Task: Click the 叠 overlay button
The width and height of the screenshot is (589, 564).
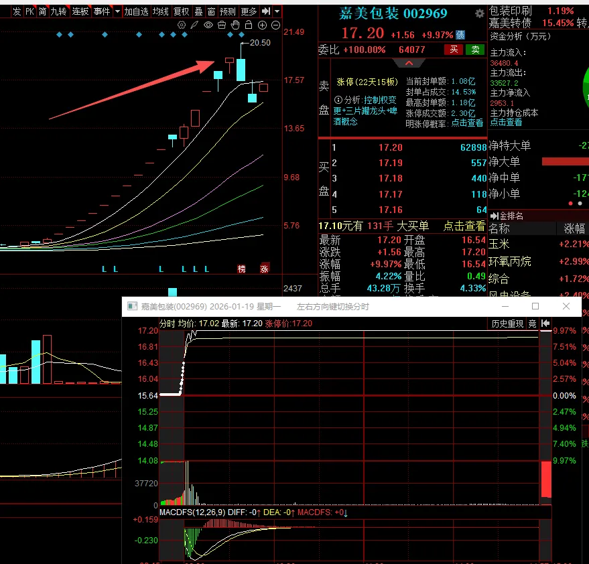Action: pos(199,11)
